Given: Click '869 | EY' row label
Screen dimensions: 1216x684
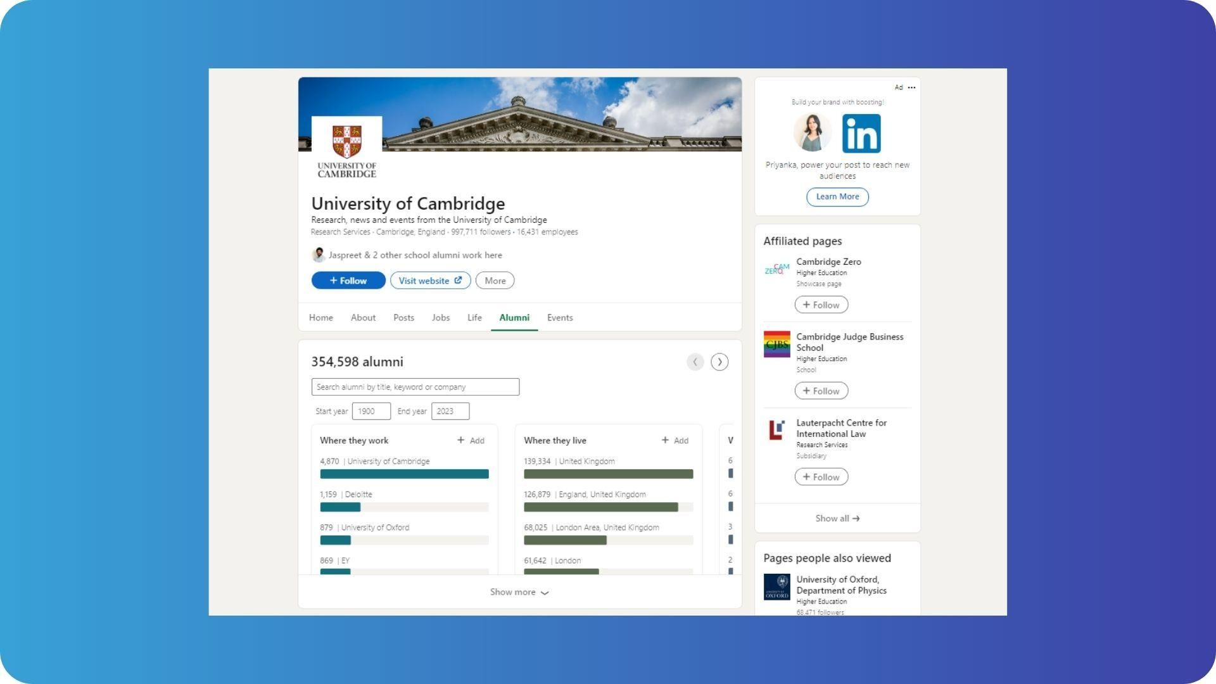Looking at the screenshot, I should point(335,561).
